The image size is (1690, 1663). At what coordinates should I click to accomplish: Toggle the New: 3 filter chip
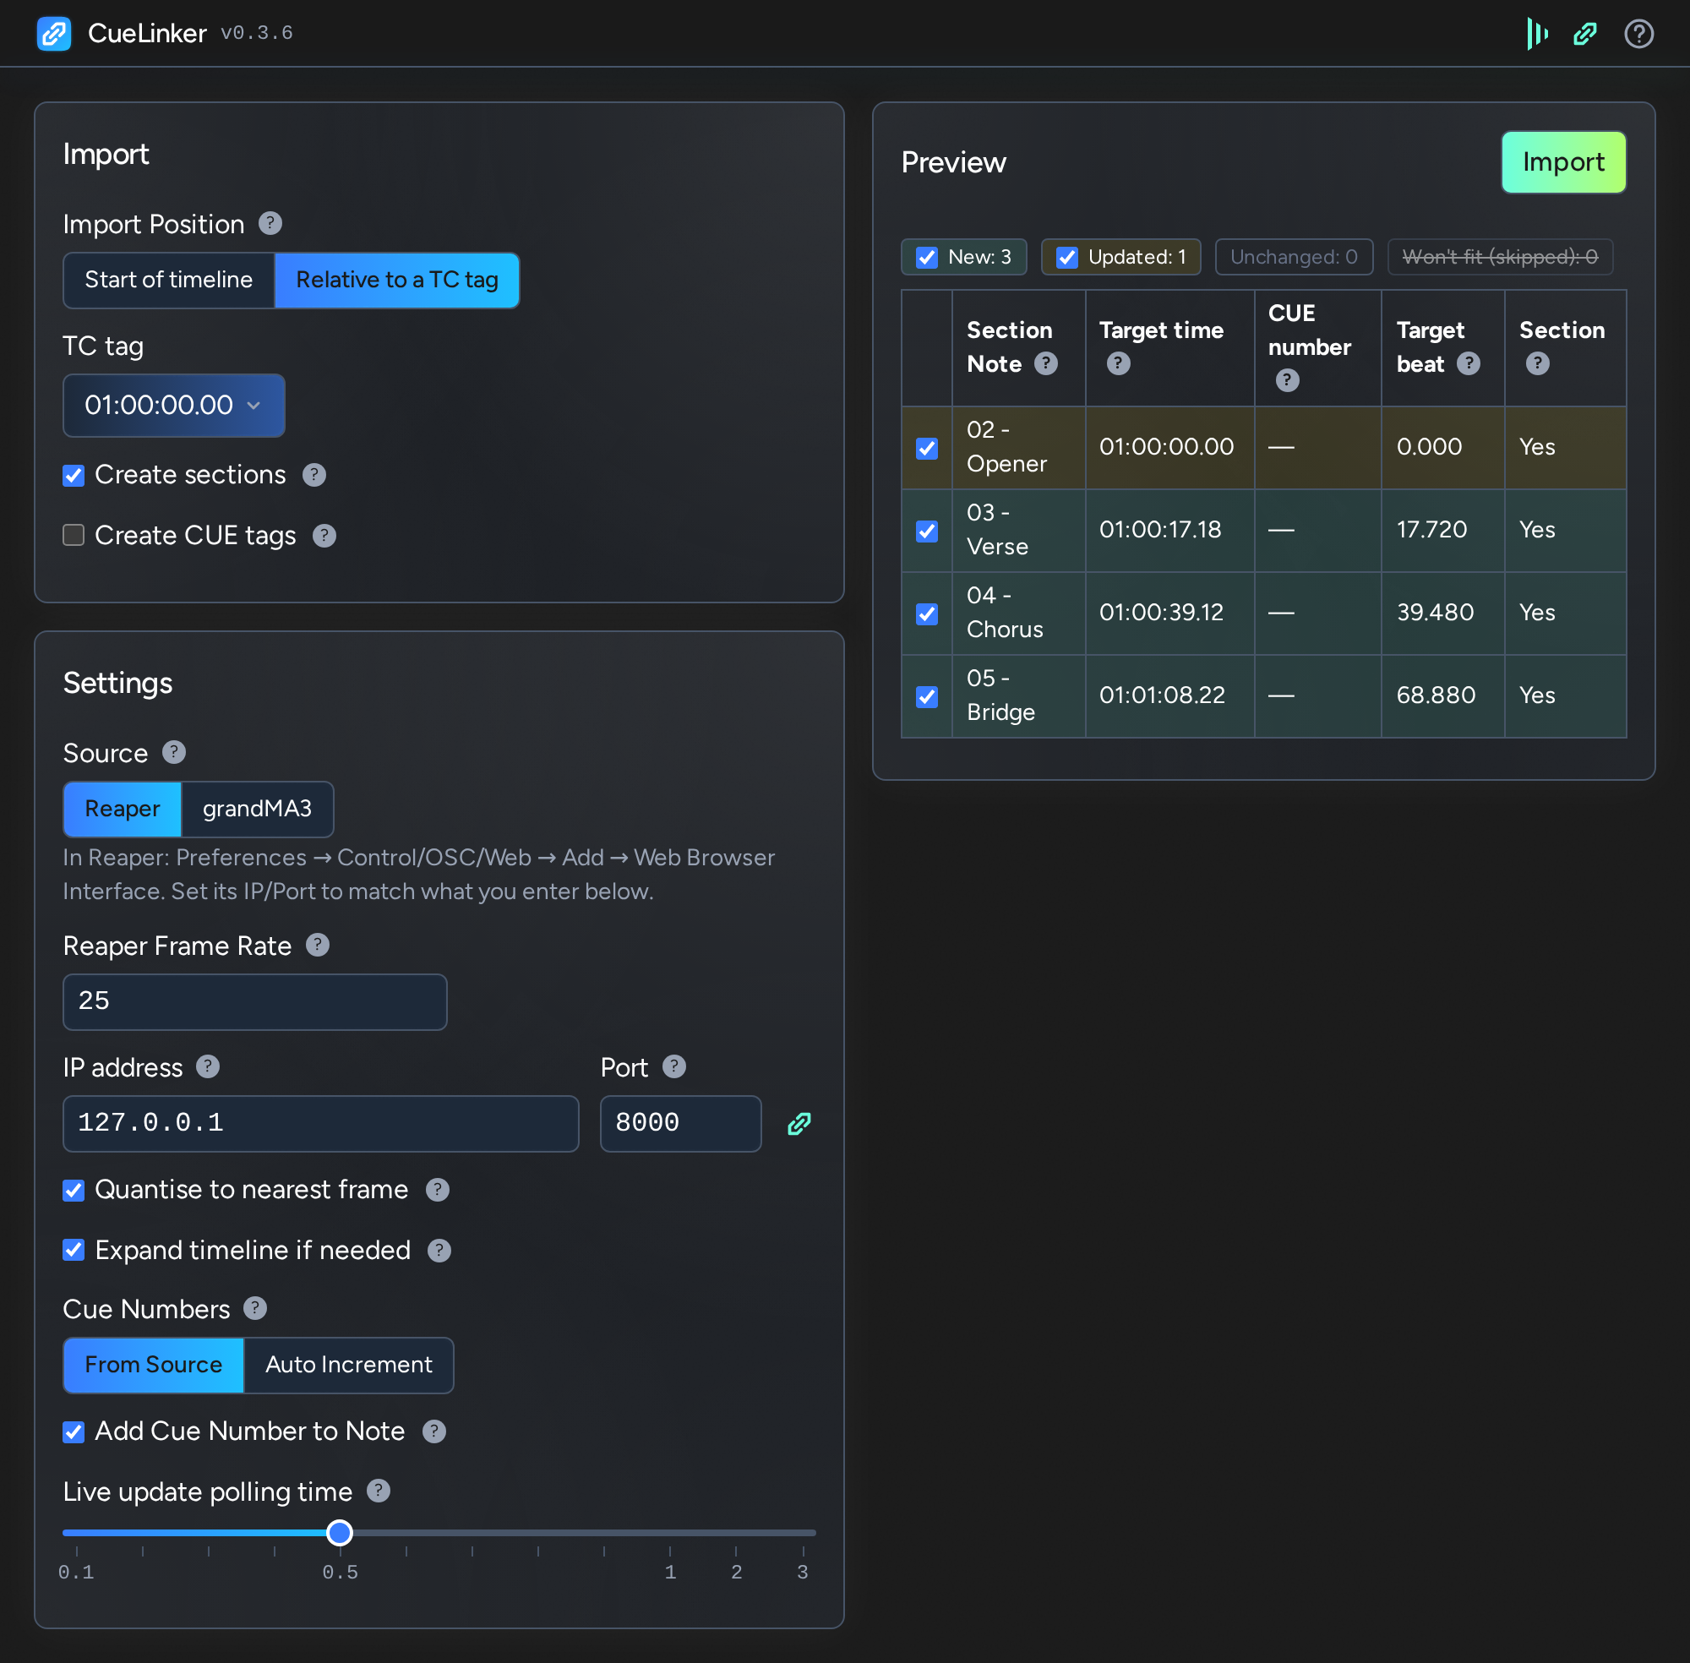(963, 257)
